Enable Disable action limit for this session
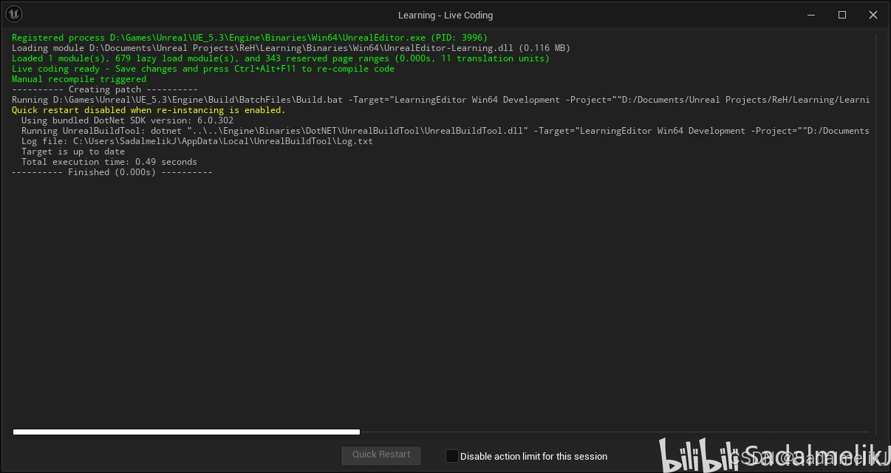The height and width of the screenshot is (473, 891). [451, 456]
